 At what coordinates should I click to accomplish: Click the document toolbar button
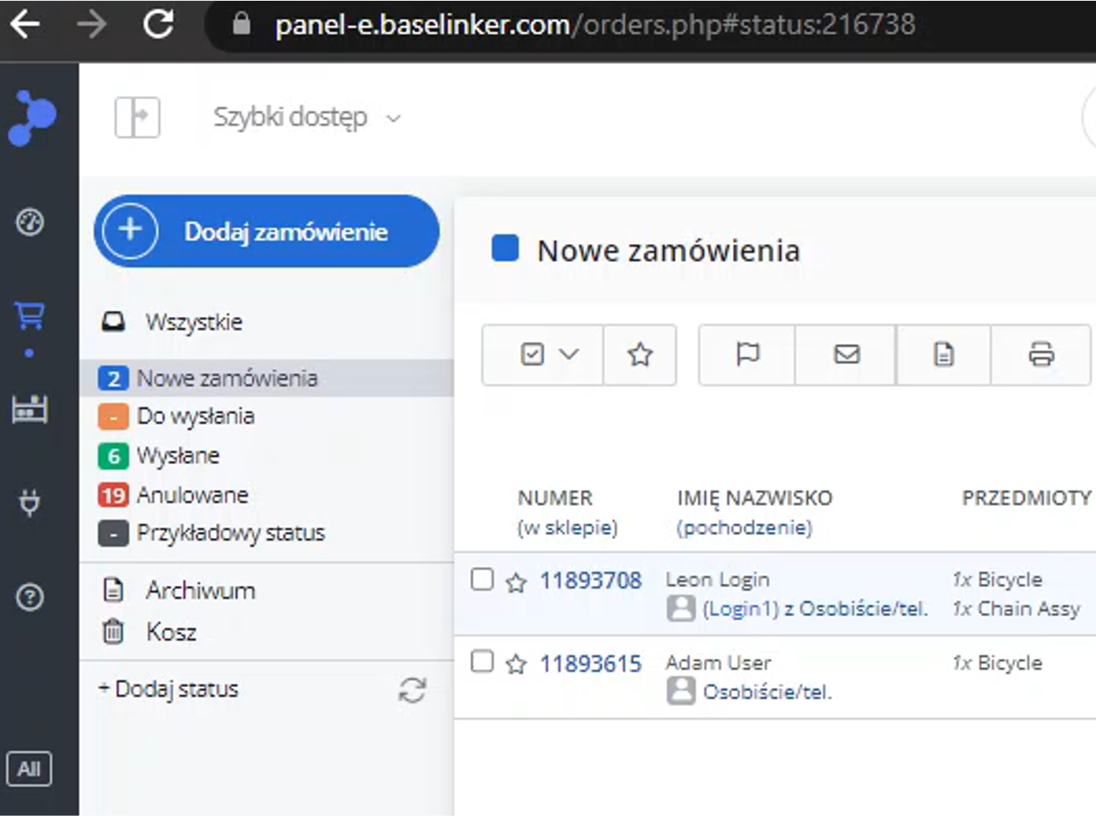[x=944, y=354]
